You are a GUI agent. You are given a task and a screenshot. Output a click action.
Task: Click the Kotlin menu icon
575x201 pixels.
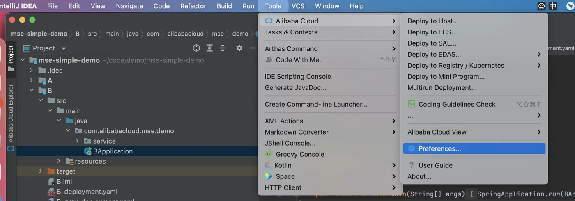coord(268,165)
